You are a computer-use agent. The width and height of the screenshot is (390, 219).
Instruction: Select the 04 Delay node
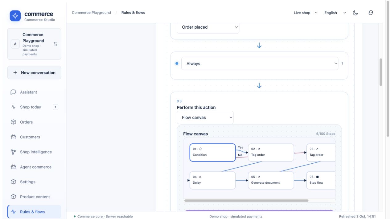click(212, 180)
